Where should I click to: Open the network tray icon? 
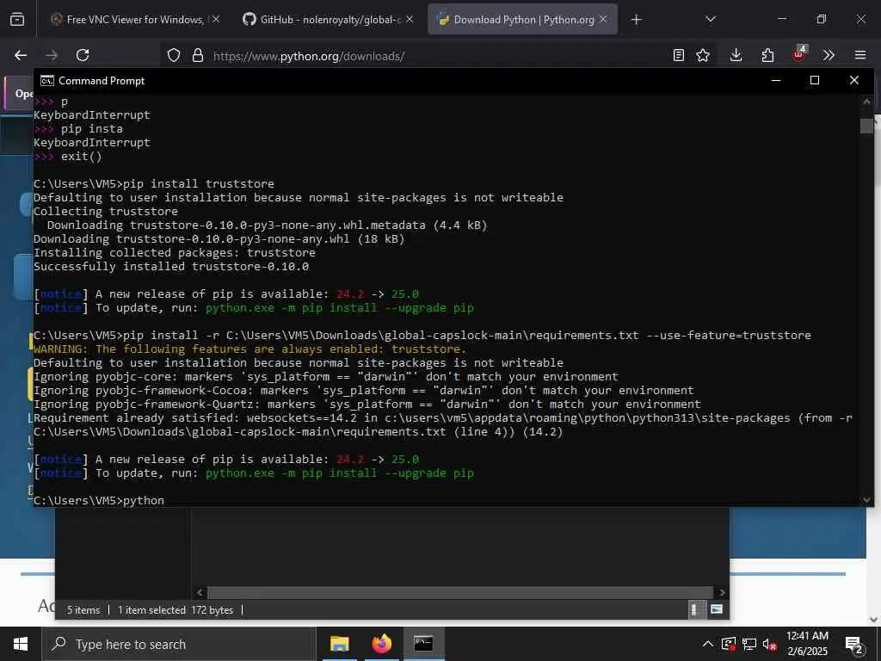point(749,644)
